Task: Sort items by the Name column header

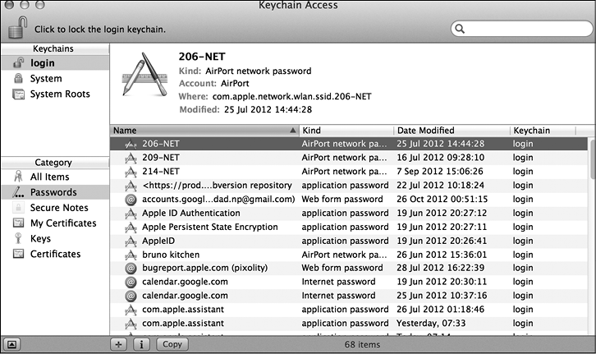Action: (201, 131)
